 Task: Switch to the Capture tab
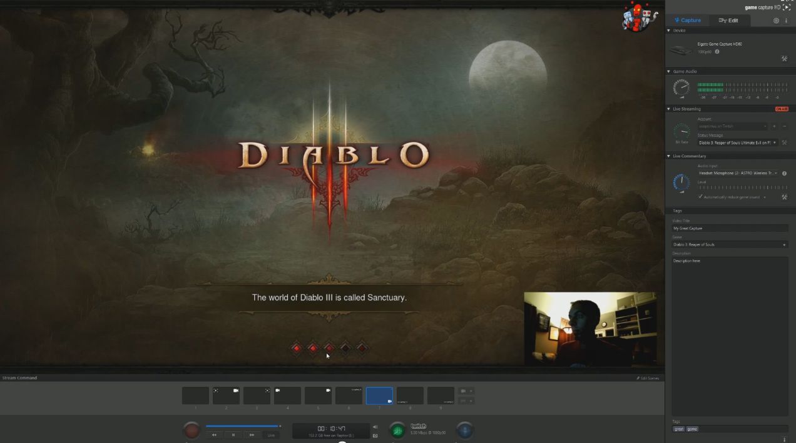pyautogui.click(x=688, y=21)
